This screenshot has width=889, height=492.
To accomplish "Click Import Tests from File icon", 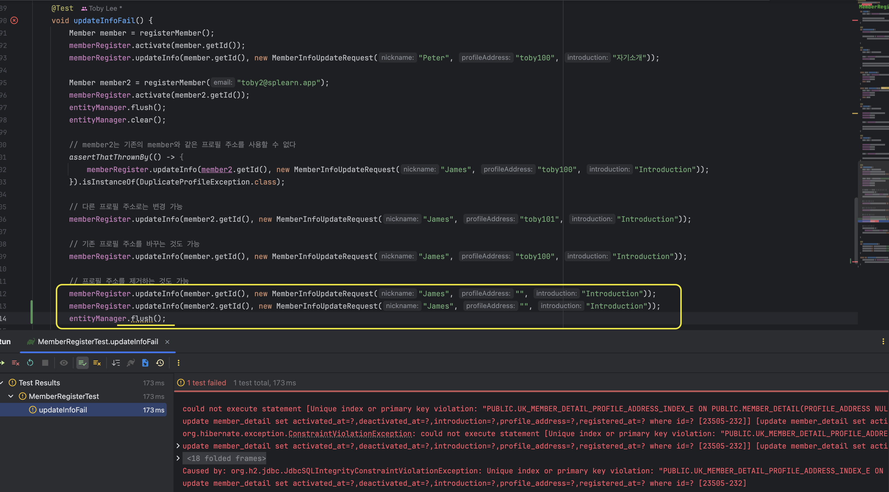I will 145,363.
